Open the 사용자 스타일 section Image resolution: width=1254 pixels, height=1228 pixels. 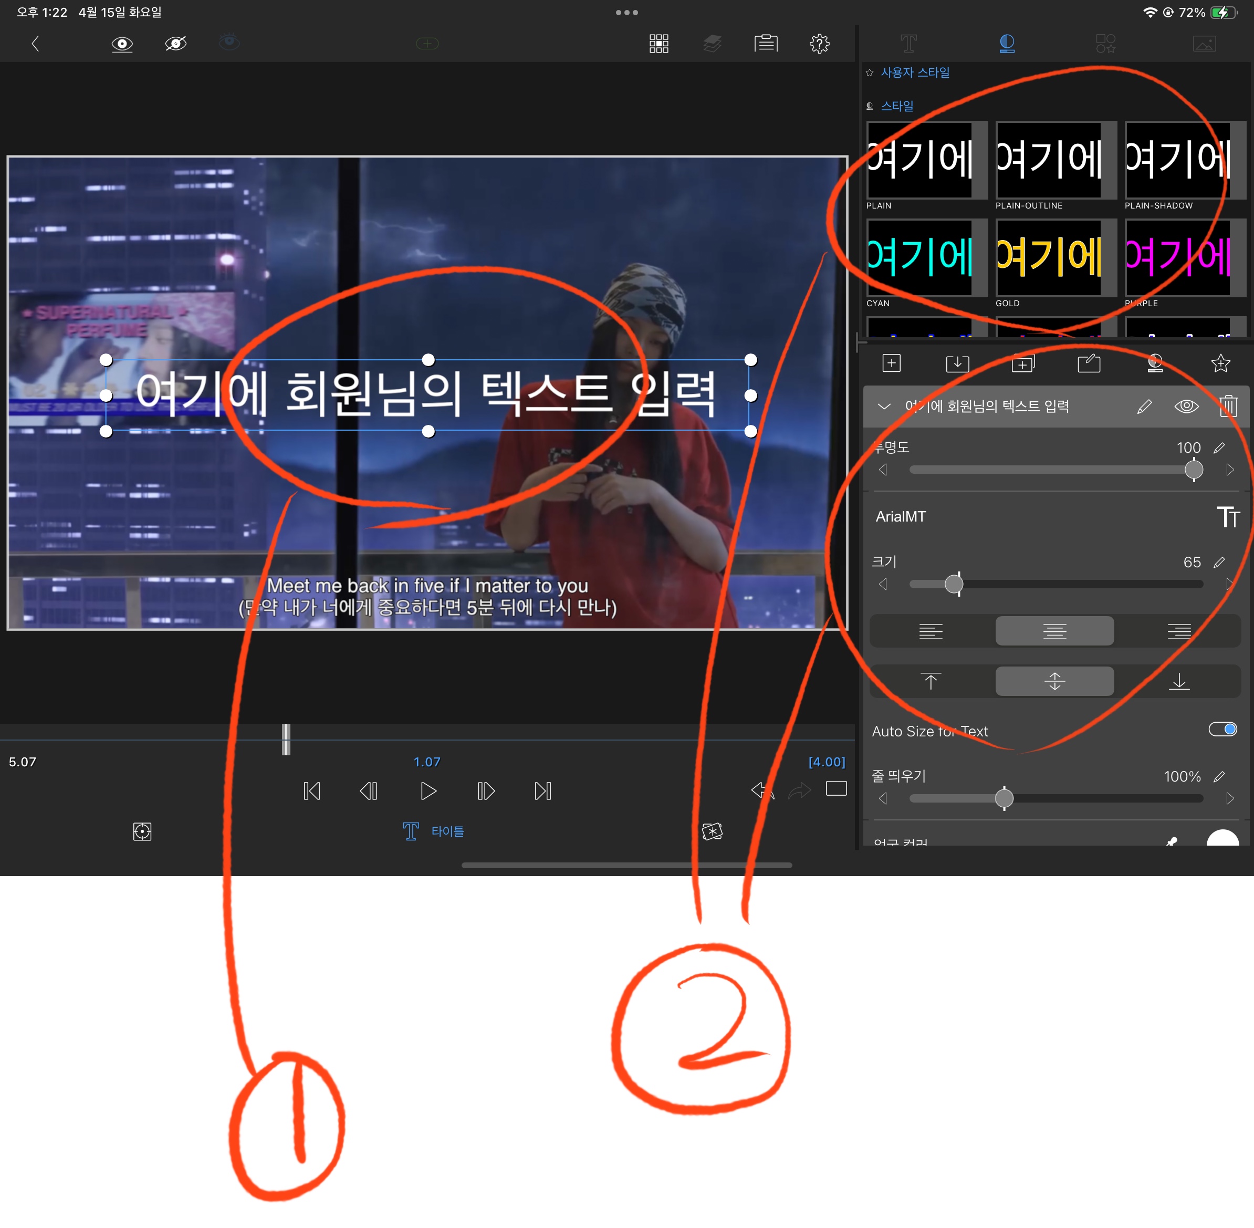pyautogui.click(x=914, y=72)
